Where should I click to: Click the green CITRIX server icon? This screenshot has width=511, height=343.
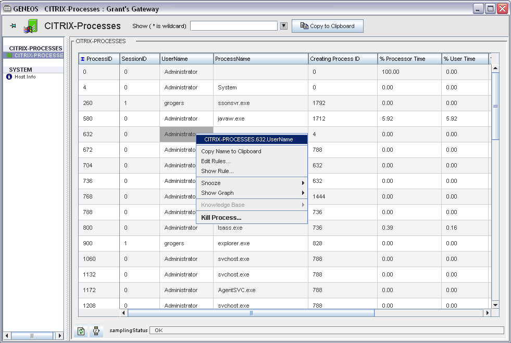click(31, 26)
